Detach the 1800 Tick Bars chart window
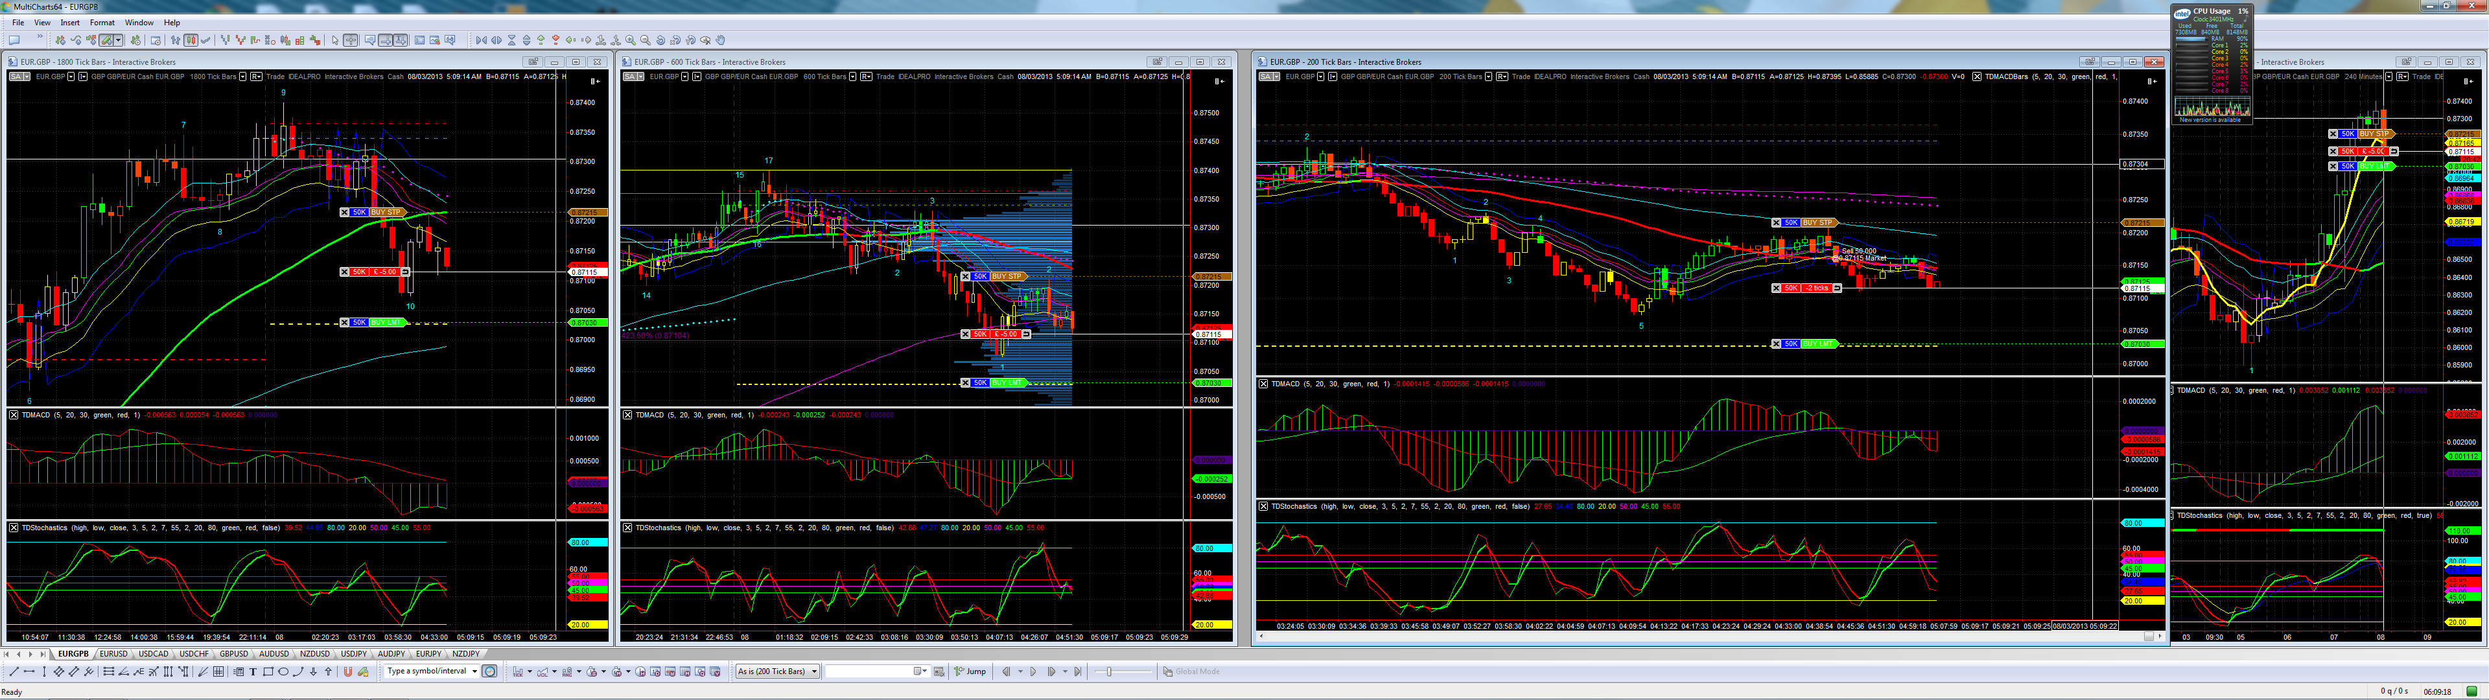 pos(532,62)
